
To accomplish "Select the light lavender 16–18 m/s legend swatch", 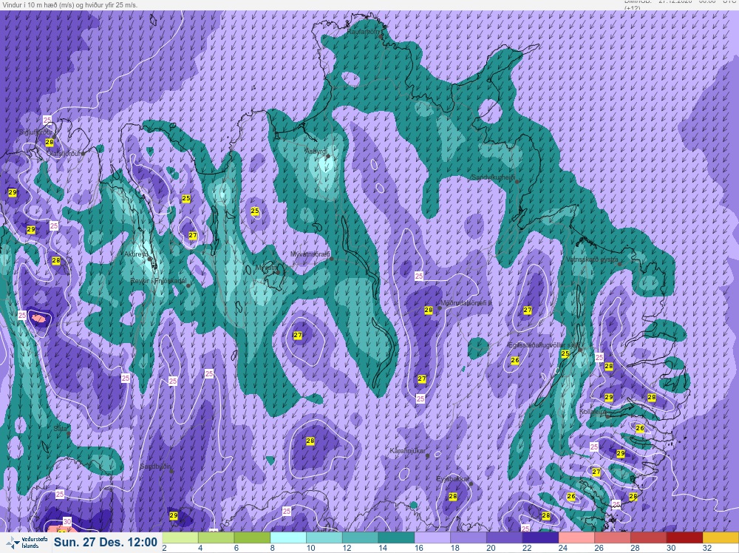I will pos(432,538).
